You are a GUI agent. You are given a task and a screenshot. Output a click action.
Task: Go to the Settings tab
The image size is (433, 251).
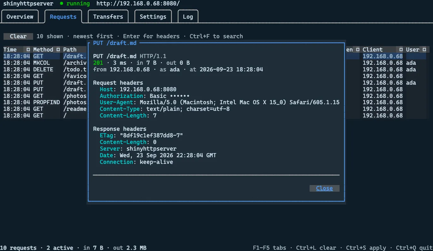tap(153, 17)
